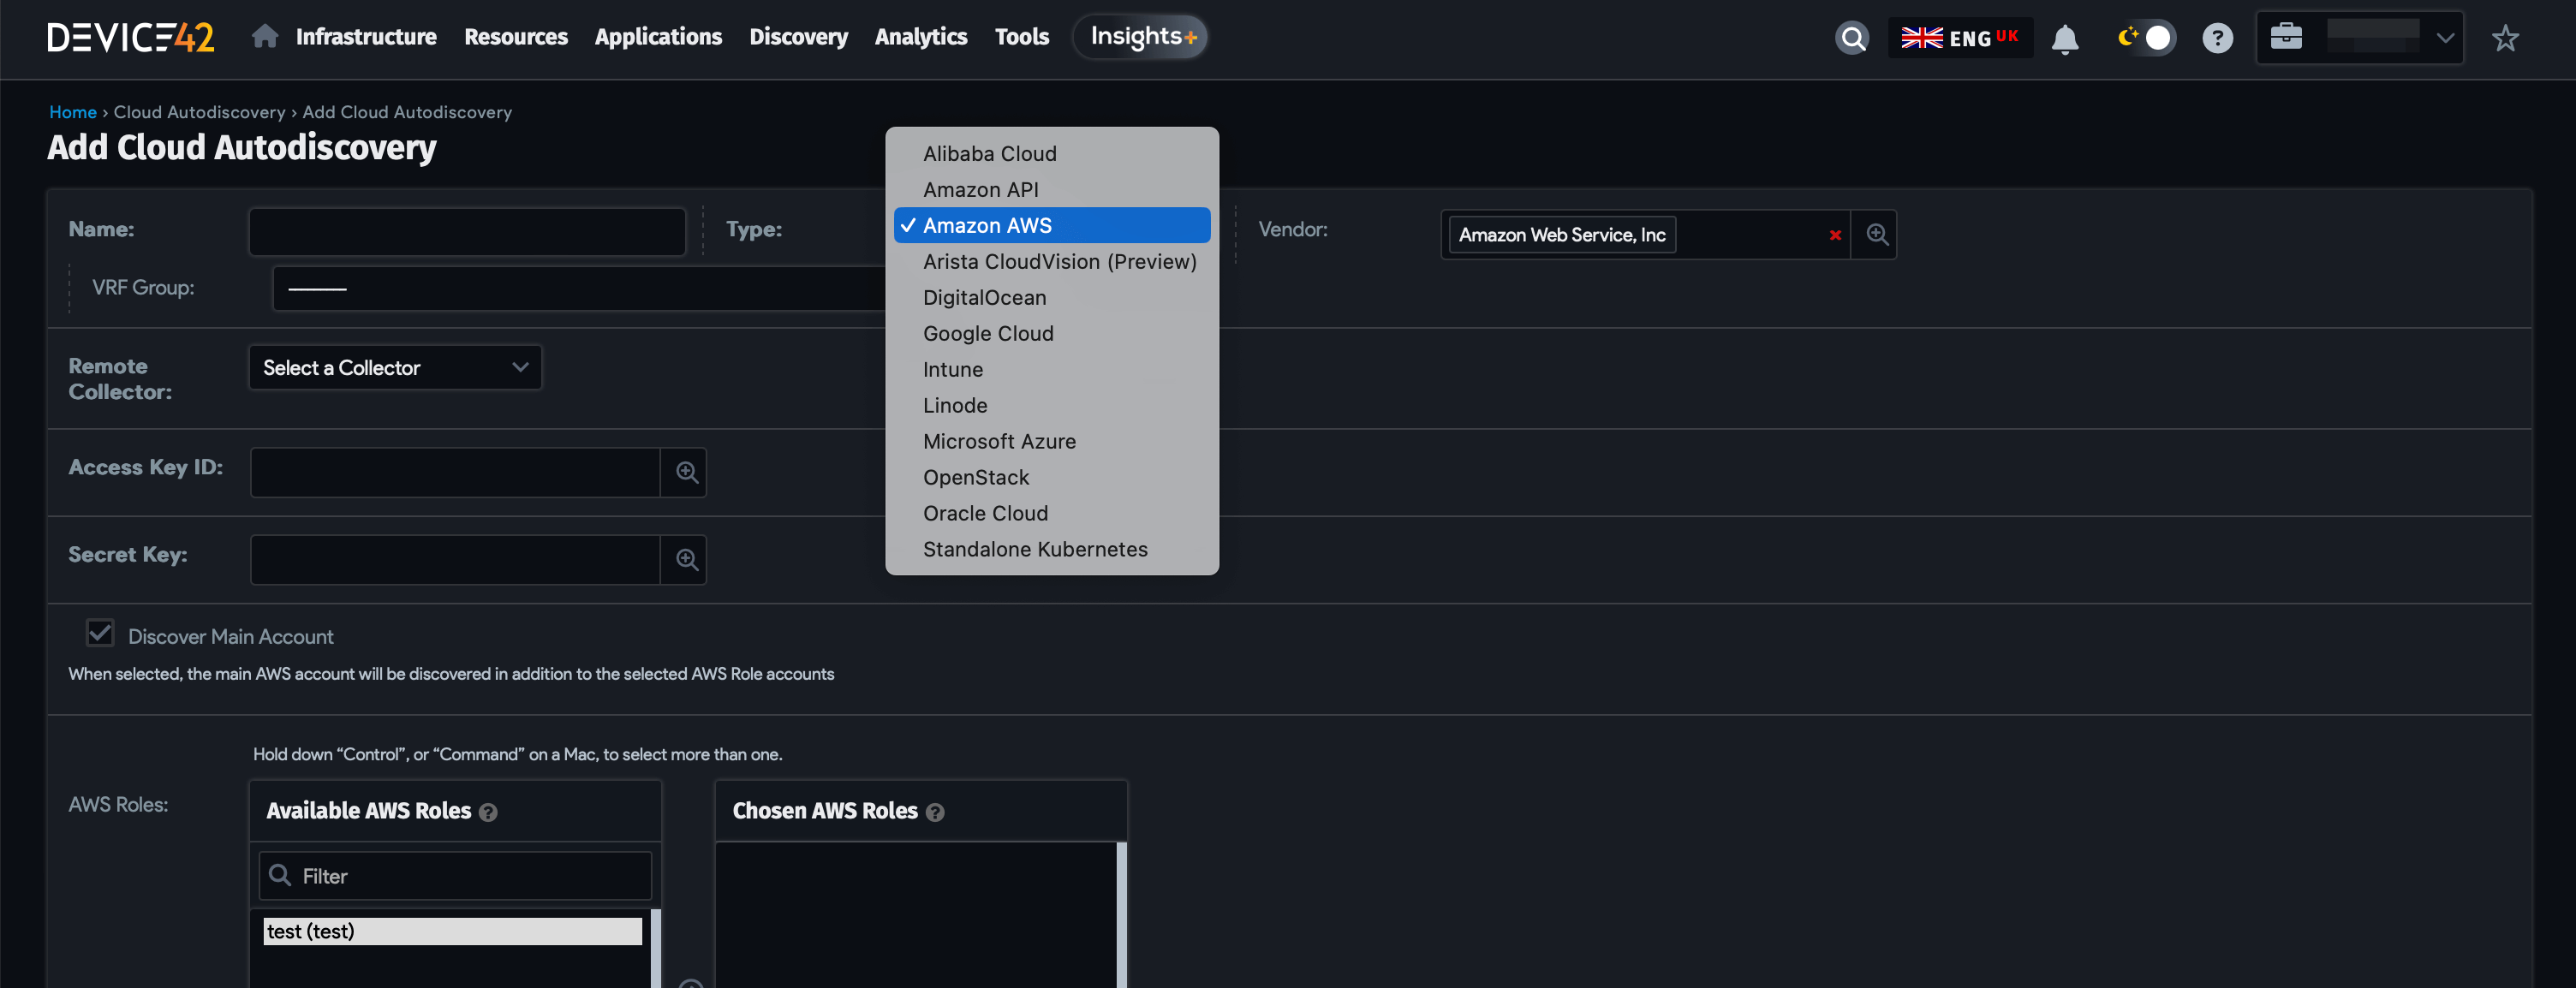The image size is (2576, 988).
Task: Open the Analytics menu
Action: coord(920,37)
